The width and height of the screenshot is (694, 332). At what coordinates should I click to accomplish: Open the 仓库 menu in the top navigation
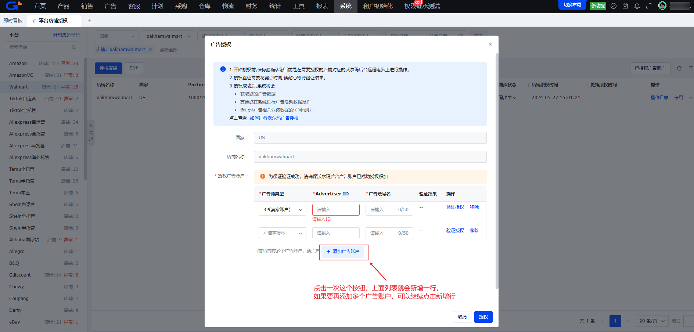pyautogui.click(x=205, y=6)
